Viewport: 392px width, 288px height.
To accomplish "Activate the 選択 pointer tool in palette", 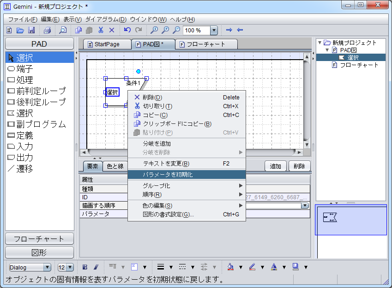I will (x=40, y=57).
